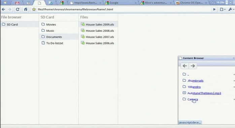Select the active blank-page file browser tab

click(x=39, y=3)
